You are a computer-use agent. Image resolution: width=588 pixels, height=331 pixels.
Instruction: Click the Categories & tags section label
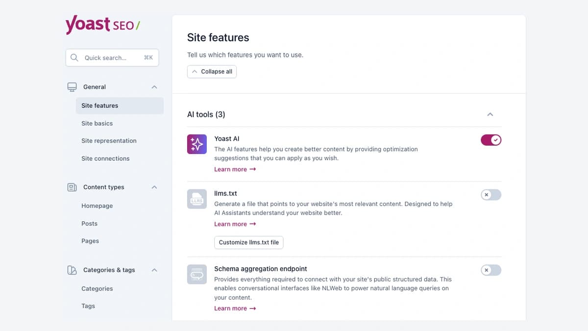pyautogui.click(x=109, y=270)
